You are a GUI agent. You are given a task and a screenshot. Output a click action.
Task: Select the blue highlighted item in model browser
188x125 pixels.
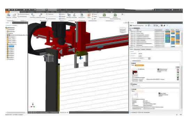point(11,46)
